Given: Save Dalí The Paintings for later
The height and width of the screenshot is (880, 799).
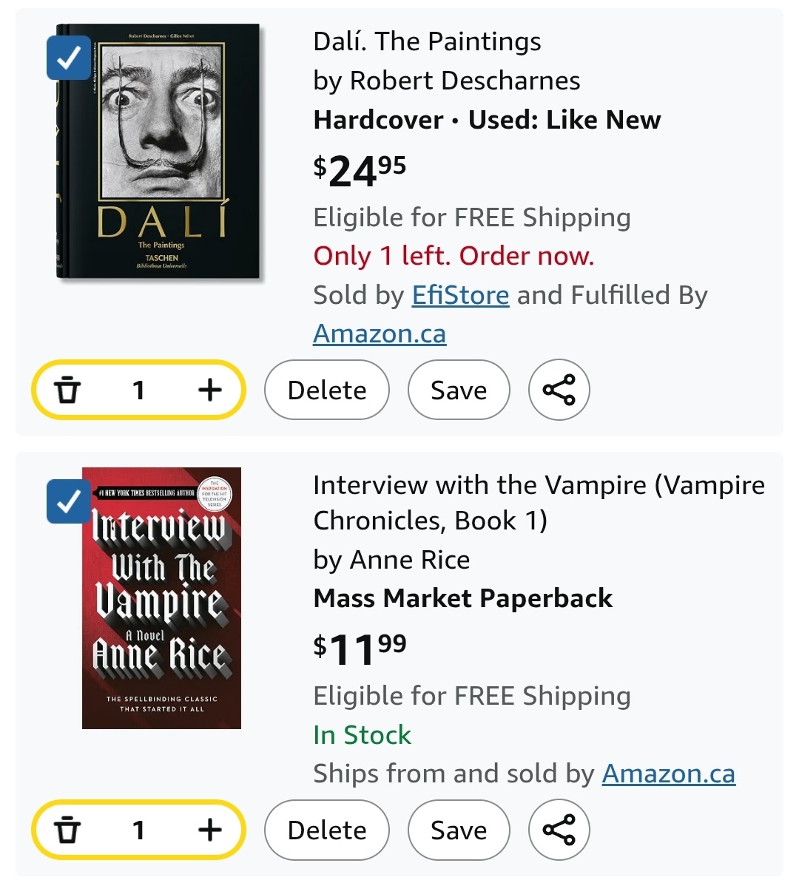Looking at the screenshot, I should point(459,390).
